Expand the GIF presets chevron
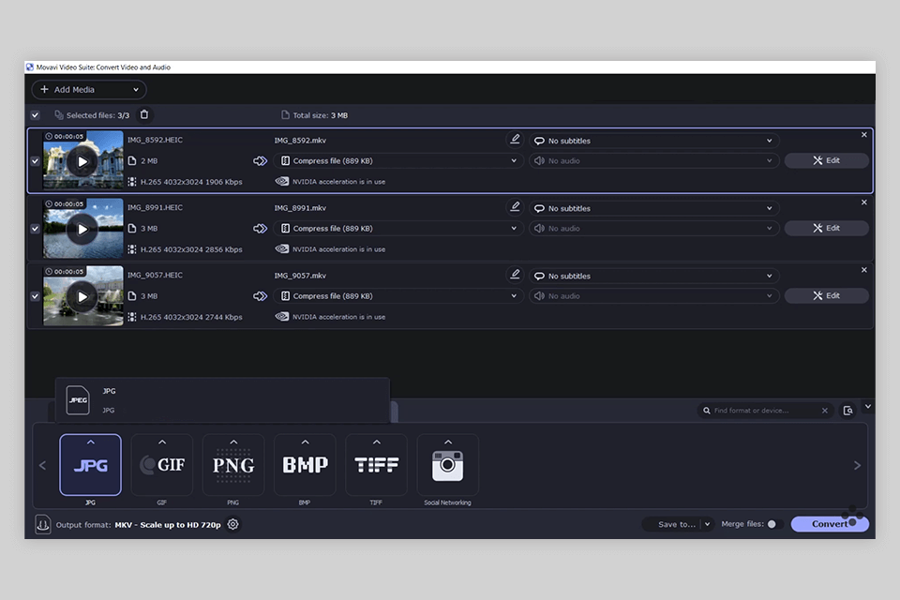Image resolution: width=900 pixels, height=600 pixels. [162, 442]
